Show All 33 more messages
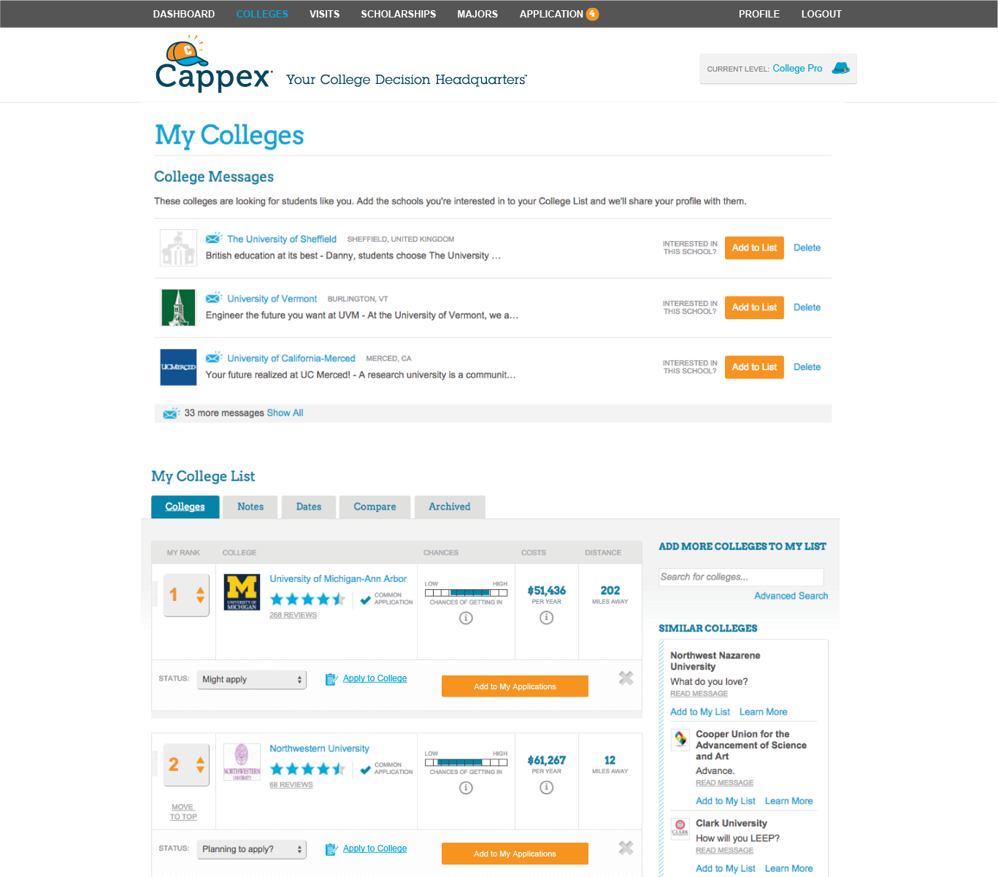998x877 pixels. tap(285, 413)
